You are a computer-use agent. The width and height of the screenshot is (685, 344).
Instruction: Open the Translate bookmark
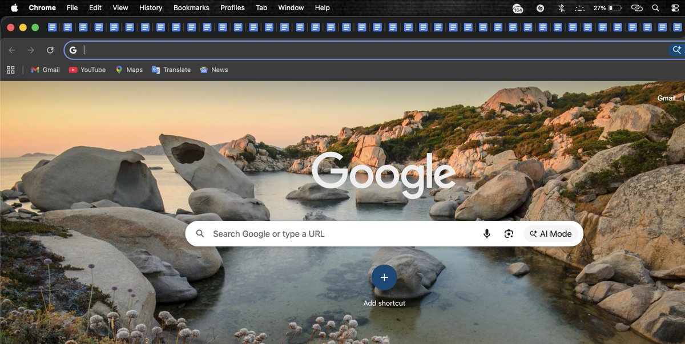(x=171, y=70)
